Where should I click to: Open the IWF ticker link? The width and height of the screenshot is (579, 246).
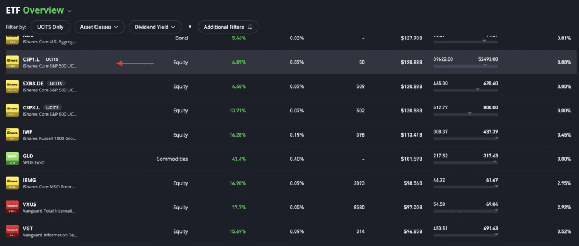28,131
